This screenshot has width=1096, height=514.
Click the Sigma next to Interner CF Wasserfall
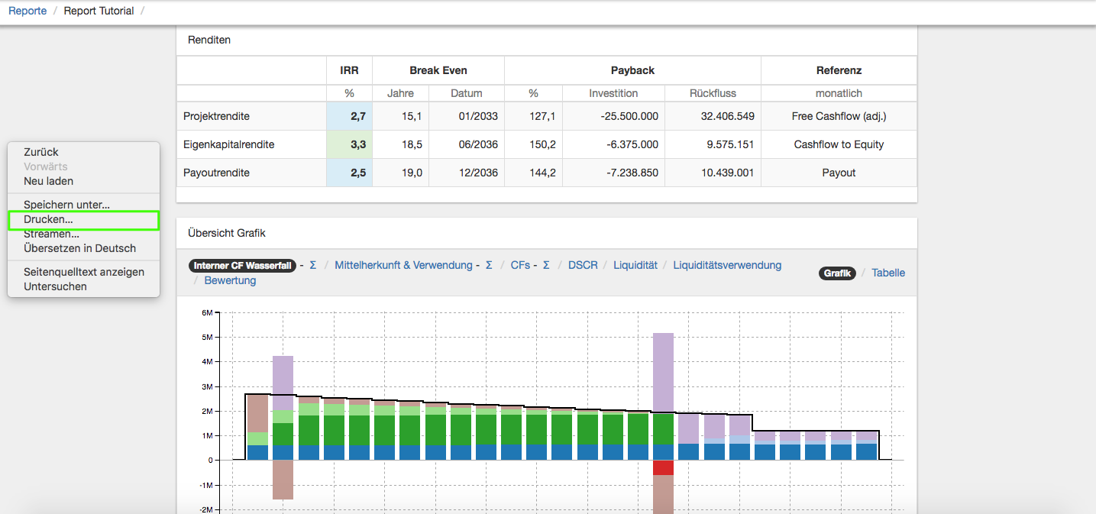point(313,265)
